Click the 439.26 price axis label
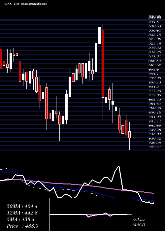Image resolution: width=165 pixels, height=231 pixels. pyautogui.click(x=154, y=130)
